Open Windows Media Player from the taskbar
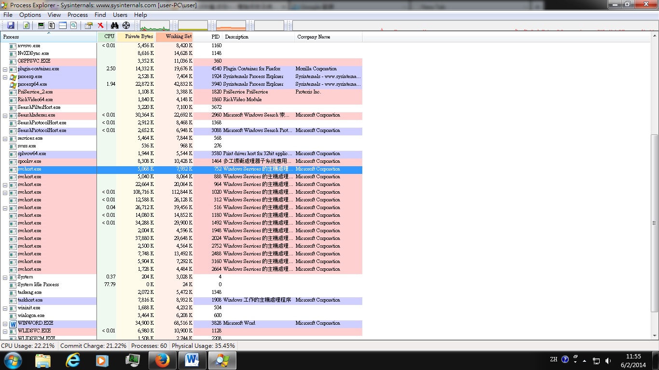 102,360
